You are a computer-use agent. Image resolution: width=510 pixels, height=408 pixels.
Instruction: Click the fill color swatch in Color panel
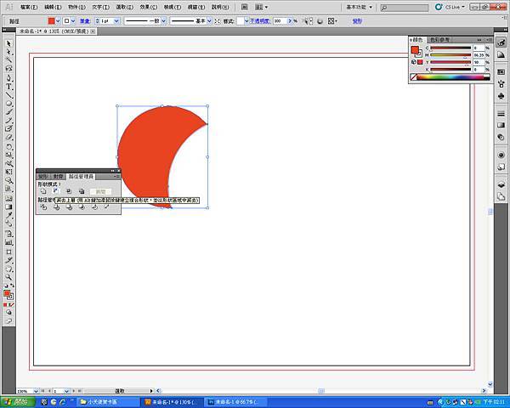(x=415, y=49)
